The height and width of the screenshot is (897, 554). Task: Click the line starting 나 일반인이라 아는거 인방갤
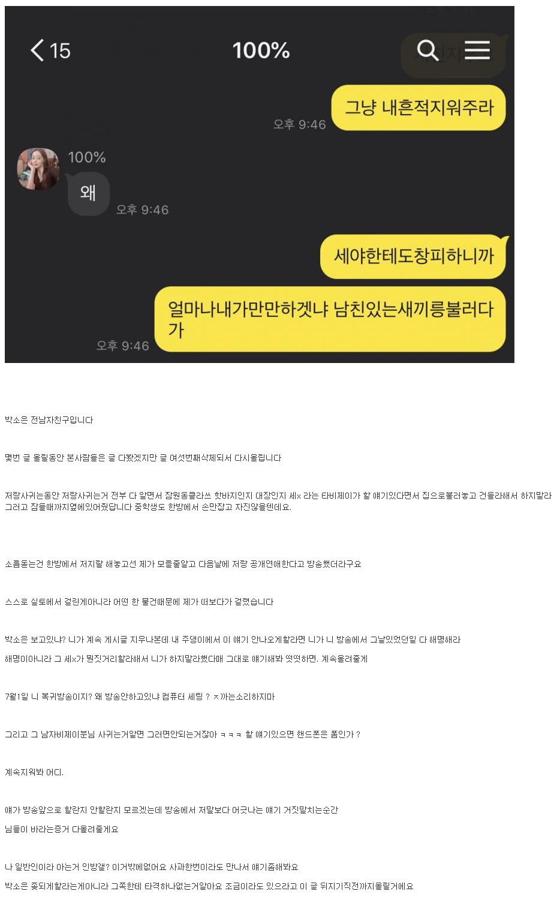[152, 867]
